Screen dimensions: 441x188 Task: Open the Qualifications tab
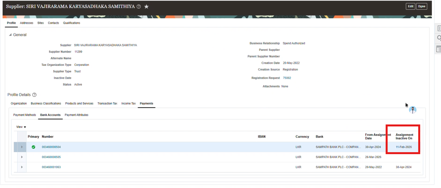(72, 23)
